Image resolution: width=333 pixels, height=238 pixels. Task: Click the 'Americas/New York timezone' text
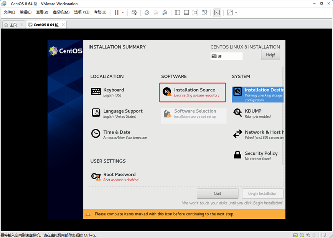tap(125, 138)
